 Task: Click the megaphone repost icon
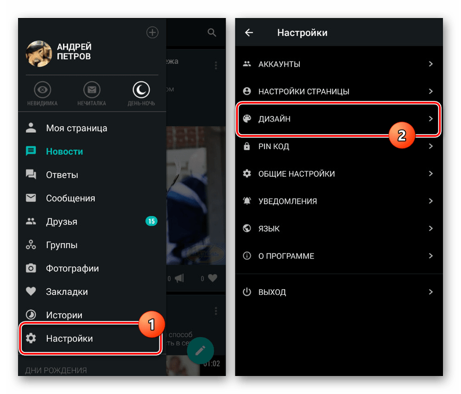(180, 277)
